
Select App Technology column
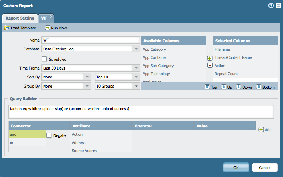click(156, 74)
